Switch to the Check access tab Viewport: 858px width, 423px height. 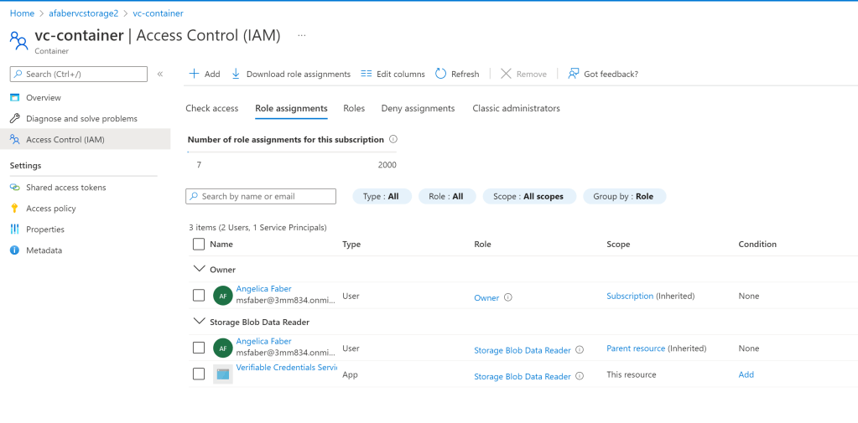coord(211,108)
